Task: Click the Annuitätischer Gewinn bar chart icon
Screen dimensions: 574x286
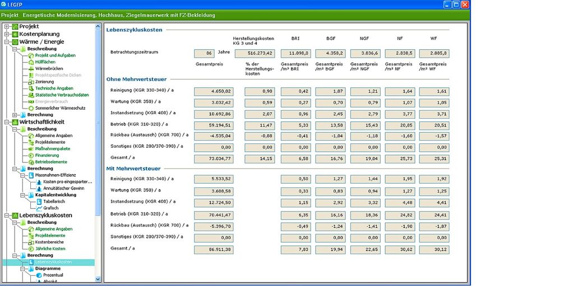Action: (39, 189)
